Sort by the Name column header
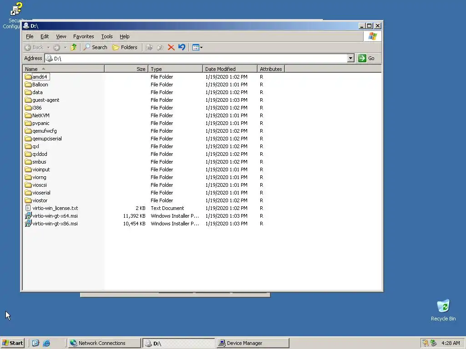 point(64,69)
